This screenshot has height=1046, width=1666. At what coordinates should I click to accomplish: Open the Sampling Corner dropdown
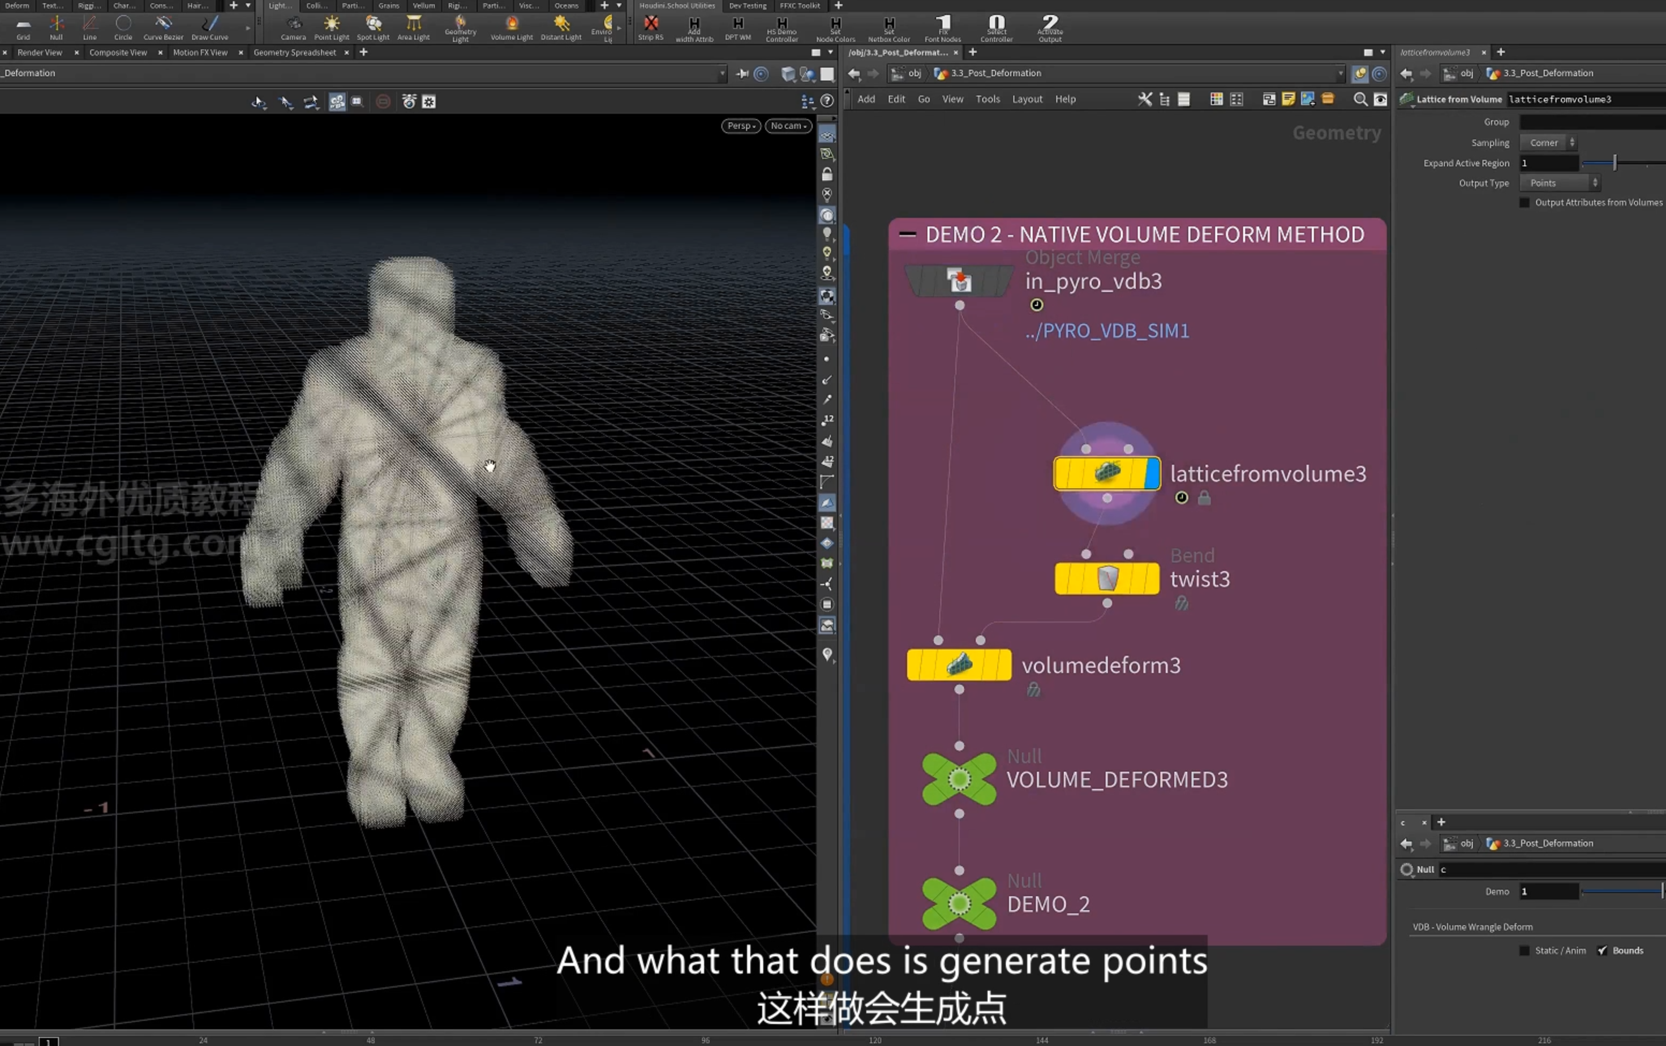tap(1548, 143)
